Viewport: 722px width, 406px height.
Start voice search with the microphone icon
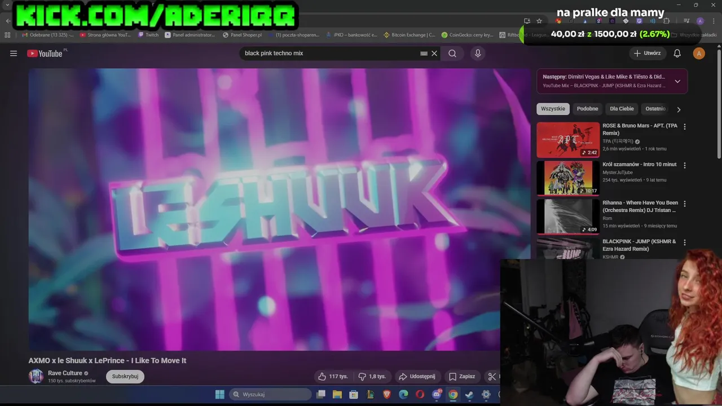pyautogui.click(x=478, y=54)
